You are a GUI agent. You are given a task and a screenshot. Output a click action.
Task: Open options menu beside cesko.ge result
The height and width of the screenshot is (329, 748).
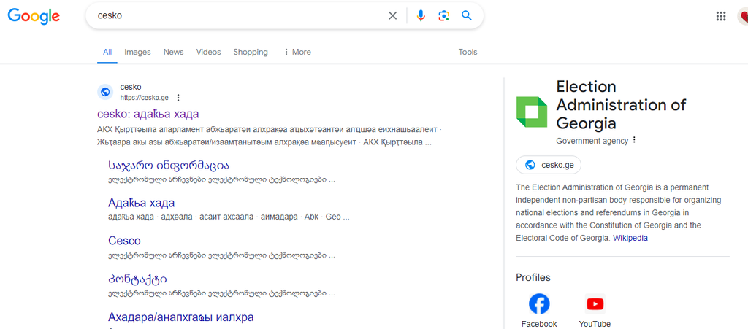(178, 98)
